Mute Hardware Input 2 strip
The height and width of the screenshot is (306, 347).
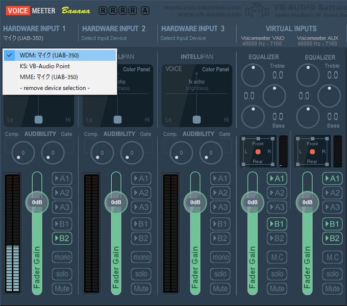(141, 289)
